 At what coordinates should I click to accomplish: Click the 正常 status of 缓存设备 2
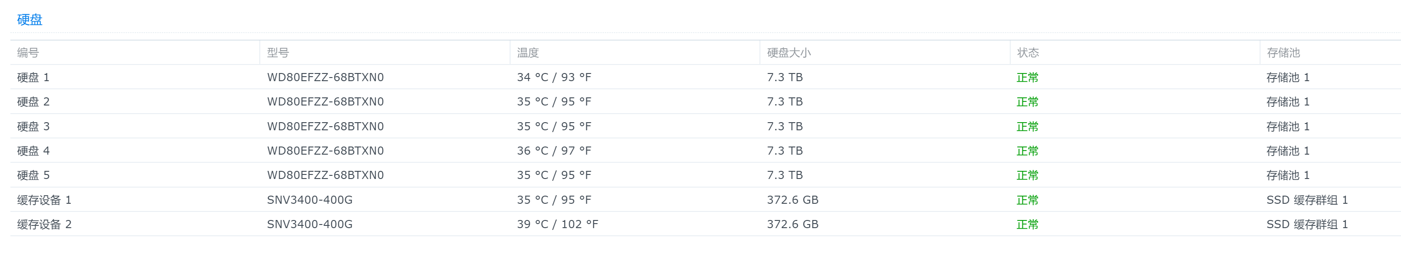pyautogui.click(x=1027, y=224)
